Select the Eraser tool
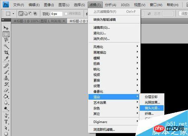188x136 pixels. click(x=6, y=90)
